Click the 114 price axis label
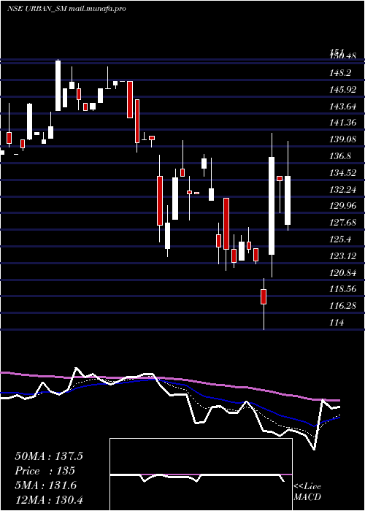Screen dimensions: 365x511 tap(337, 323)
